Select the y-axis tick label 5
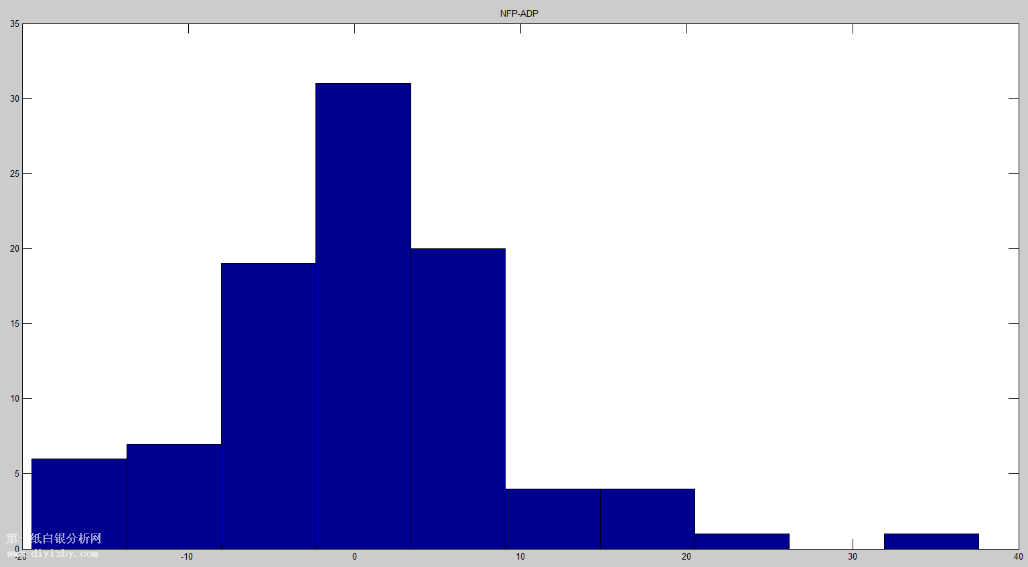 (17, 473)
